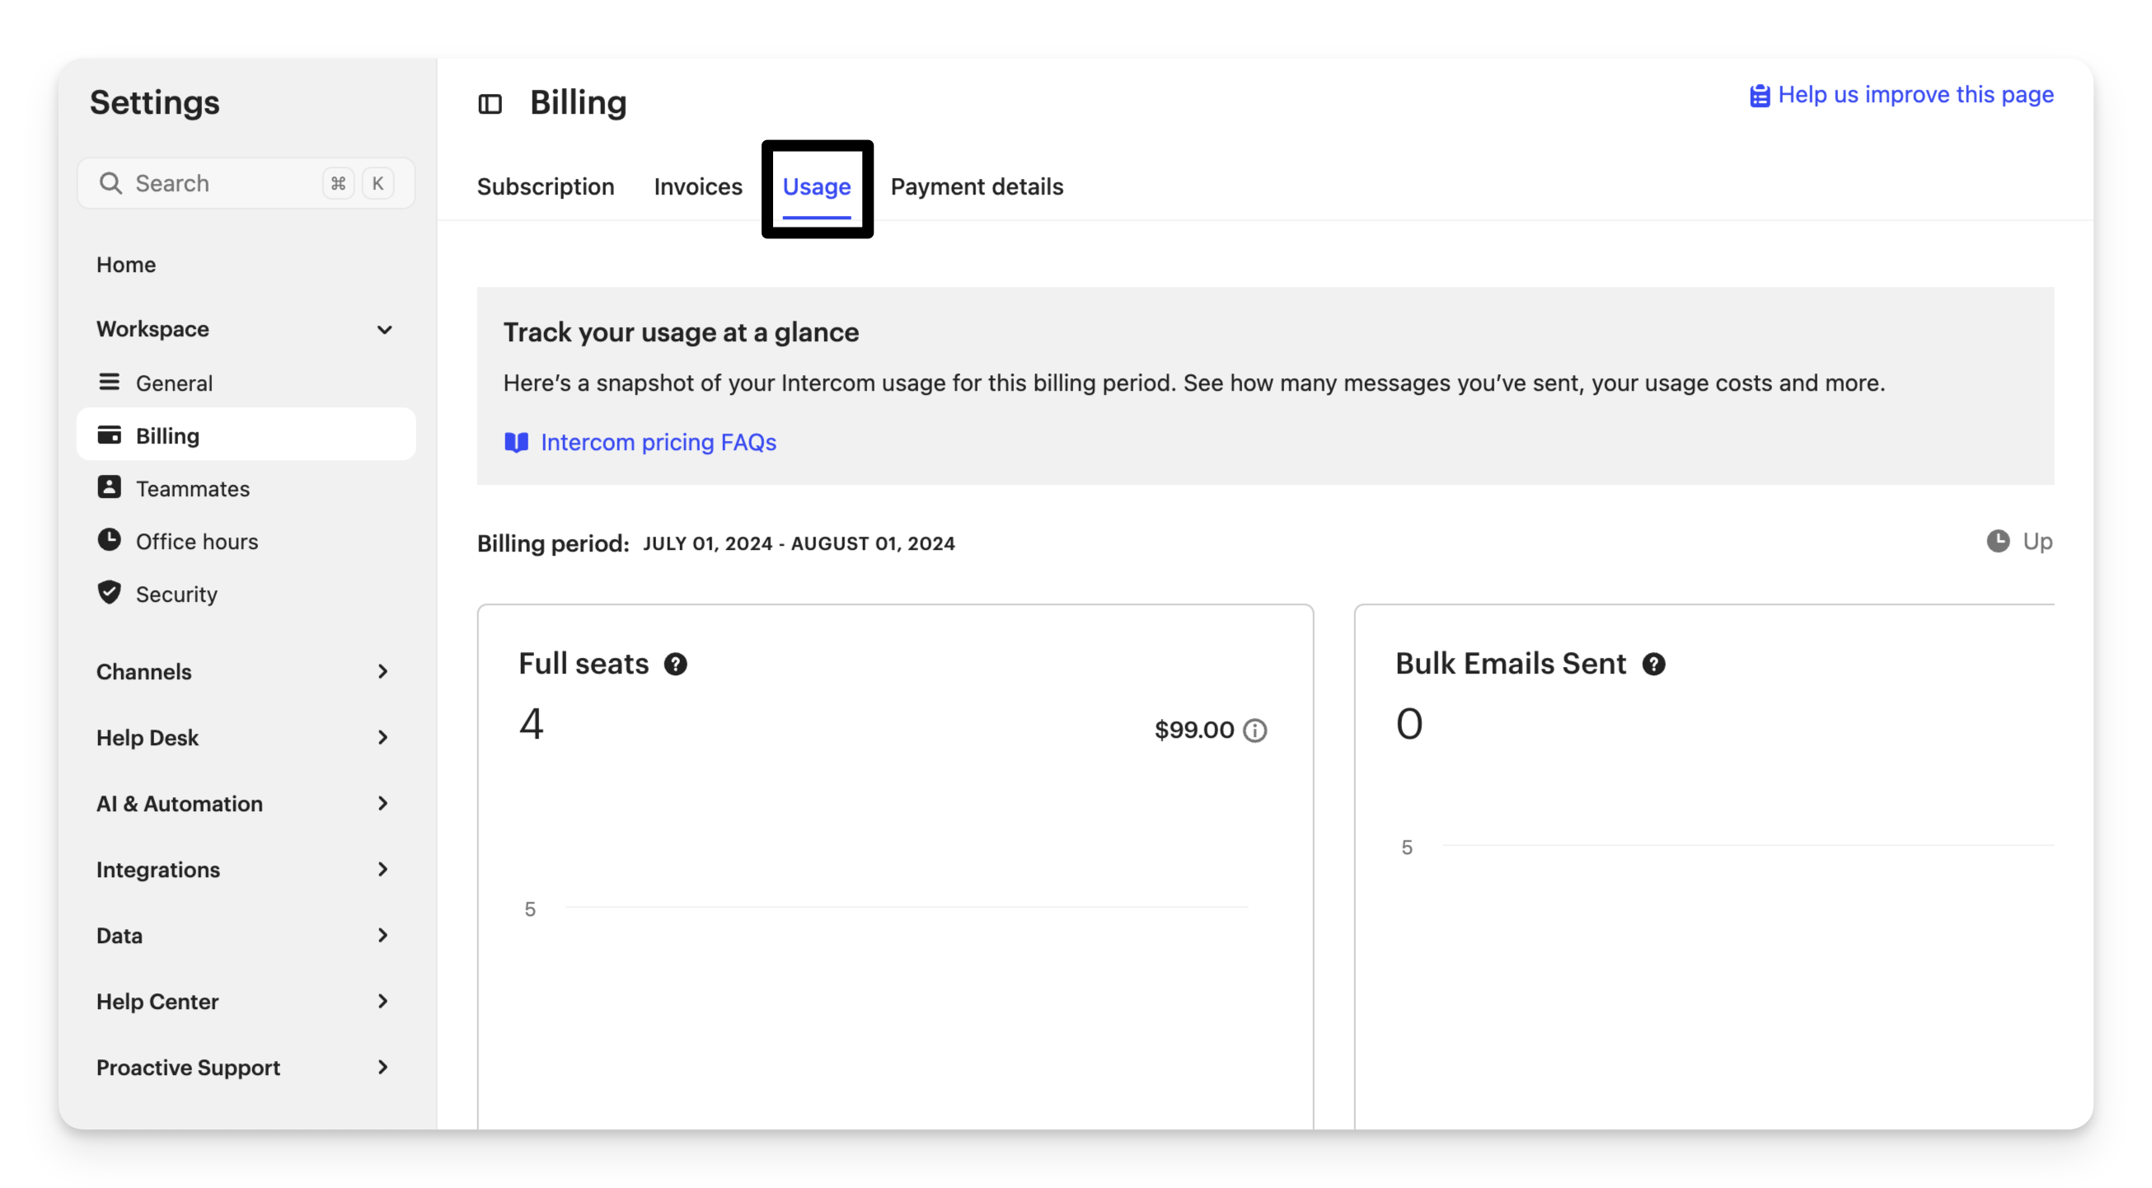
Task: Click the Track your usage at a glance heading
Action: pyautogui.click(x=681, y=332)
